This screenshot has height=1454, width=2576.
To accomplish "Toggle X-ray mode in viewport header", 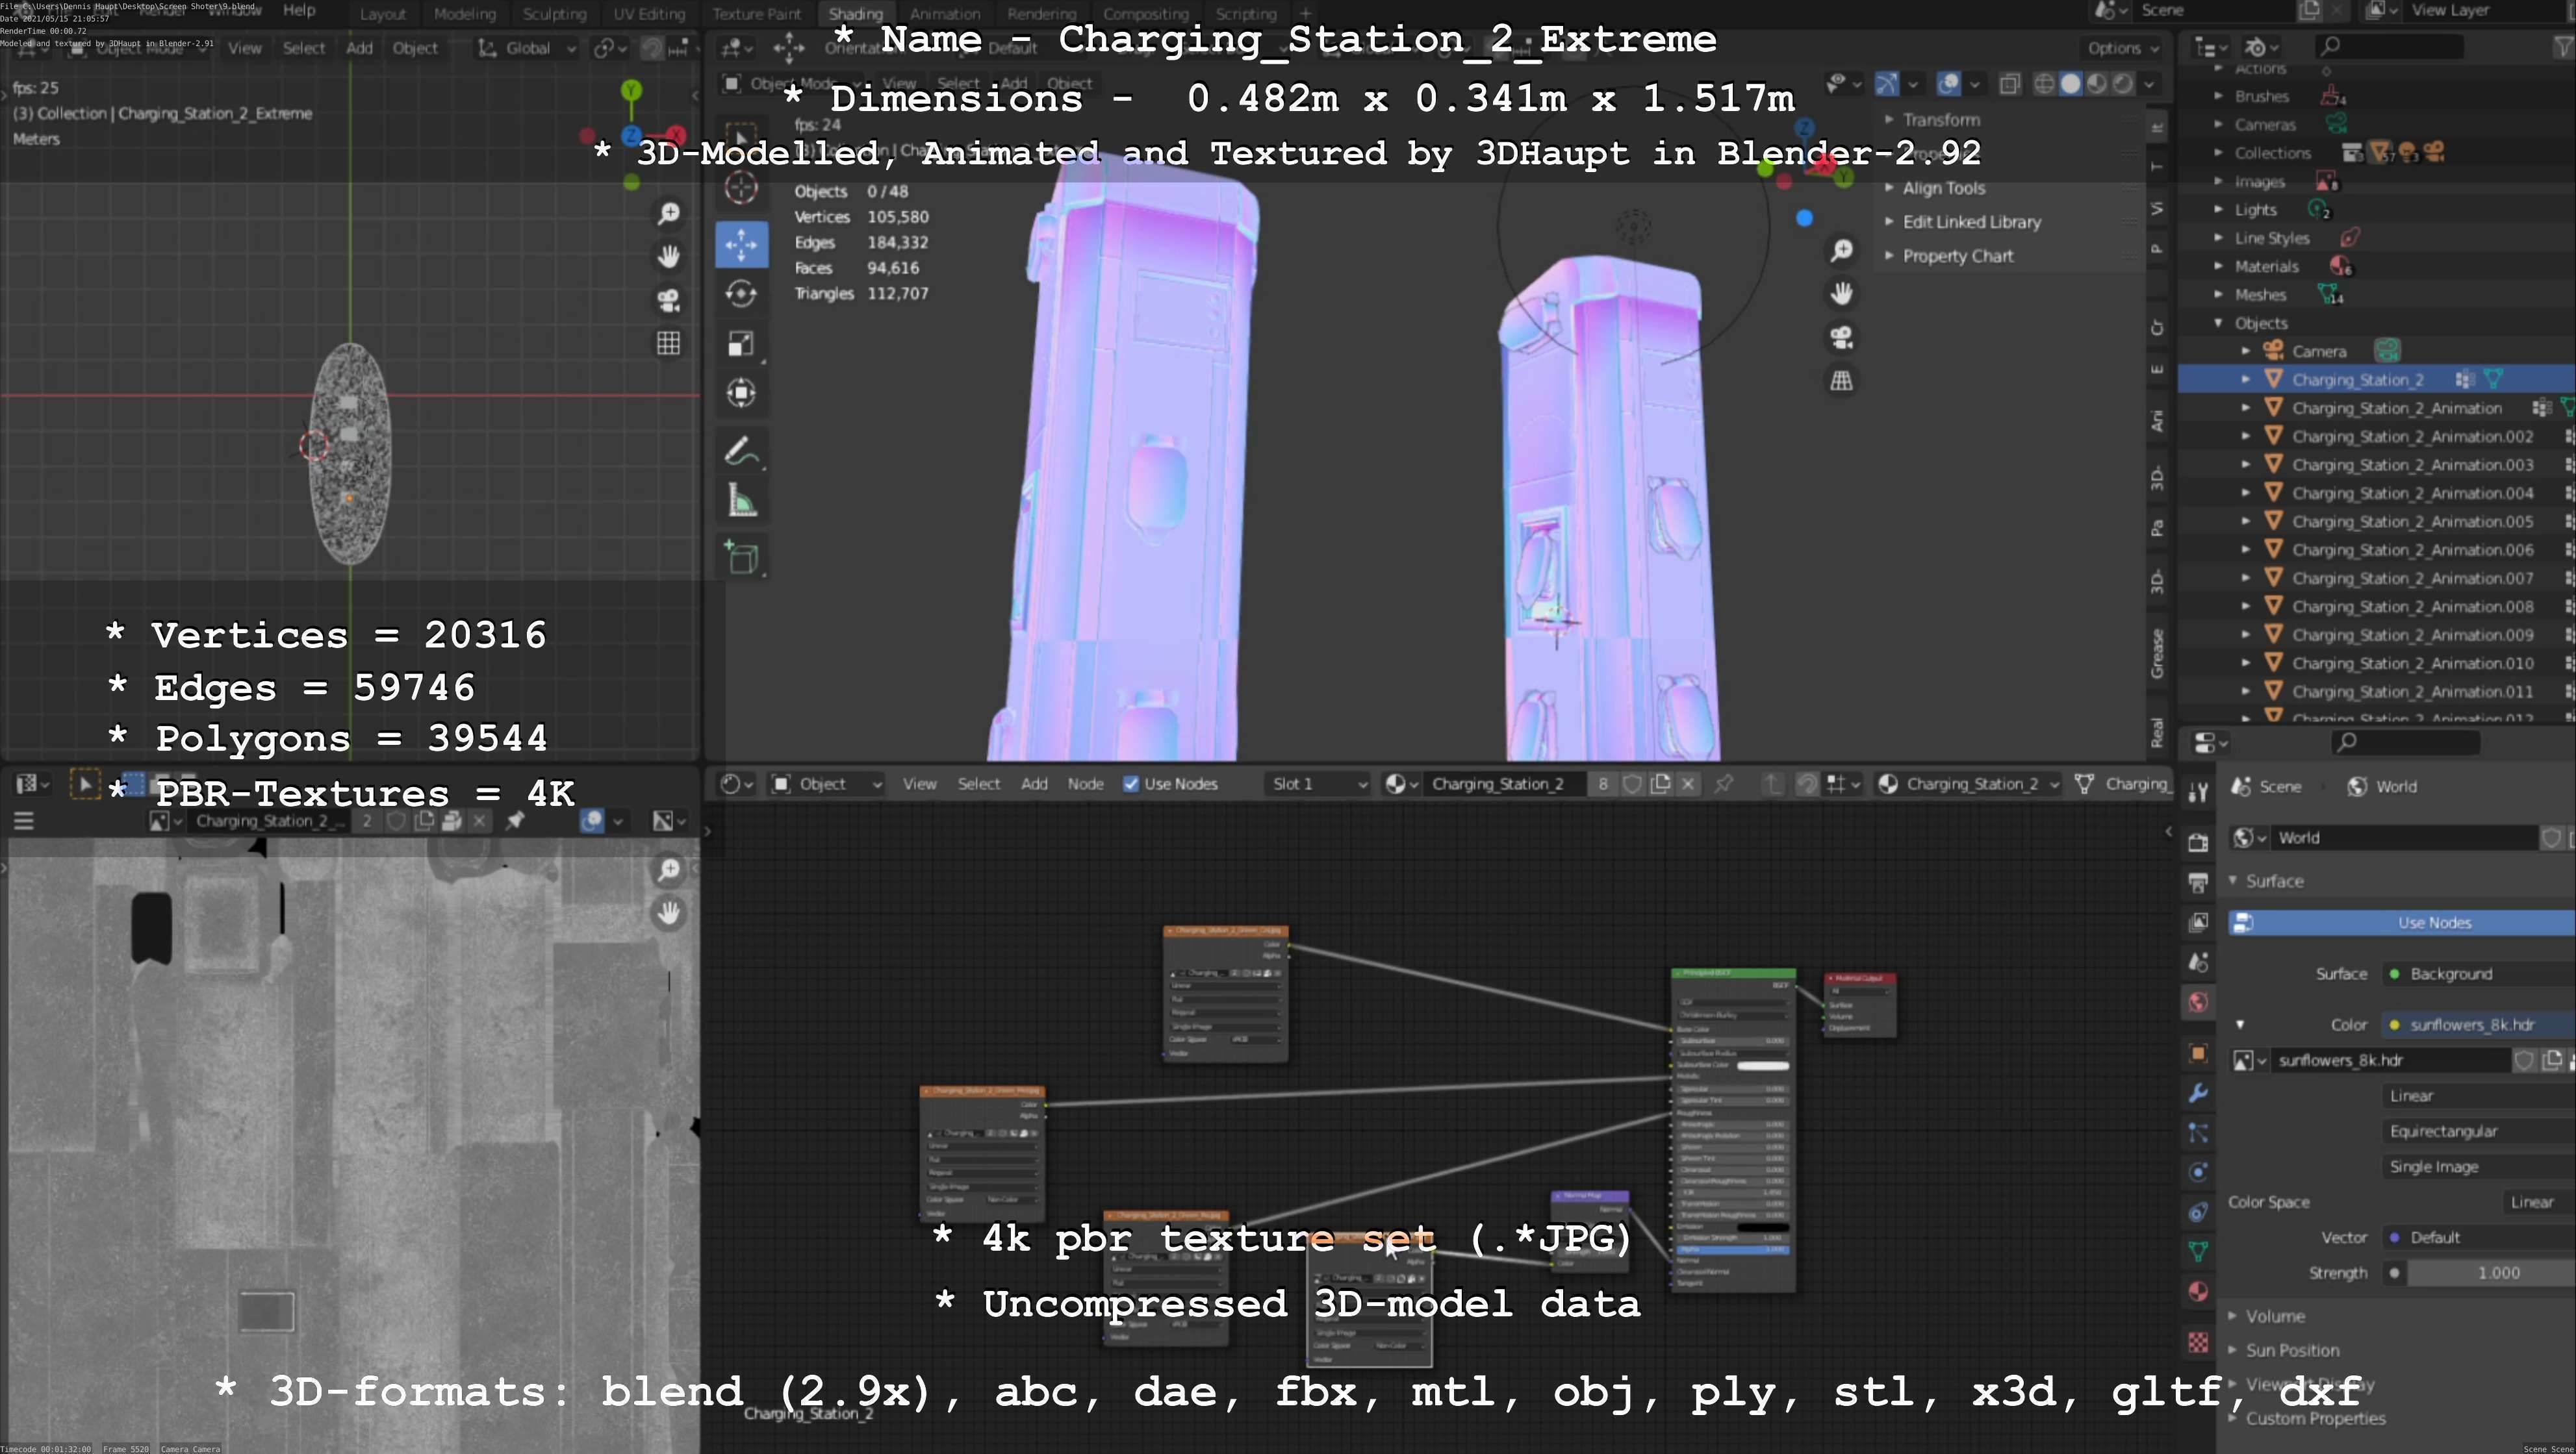I will point(2009,84).
